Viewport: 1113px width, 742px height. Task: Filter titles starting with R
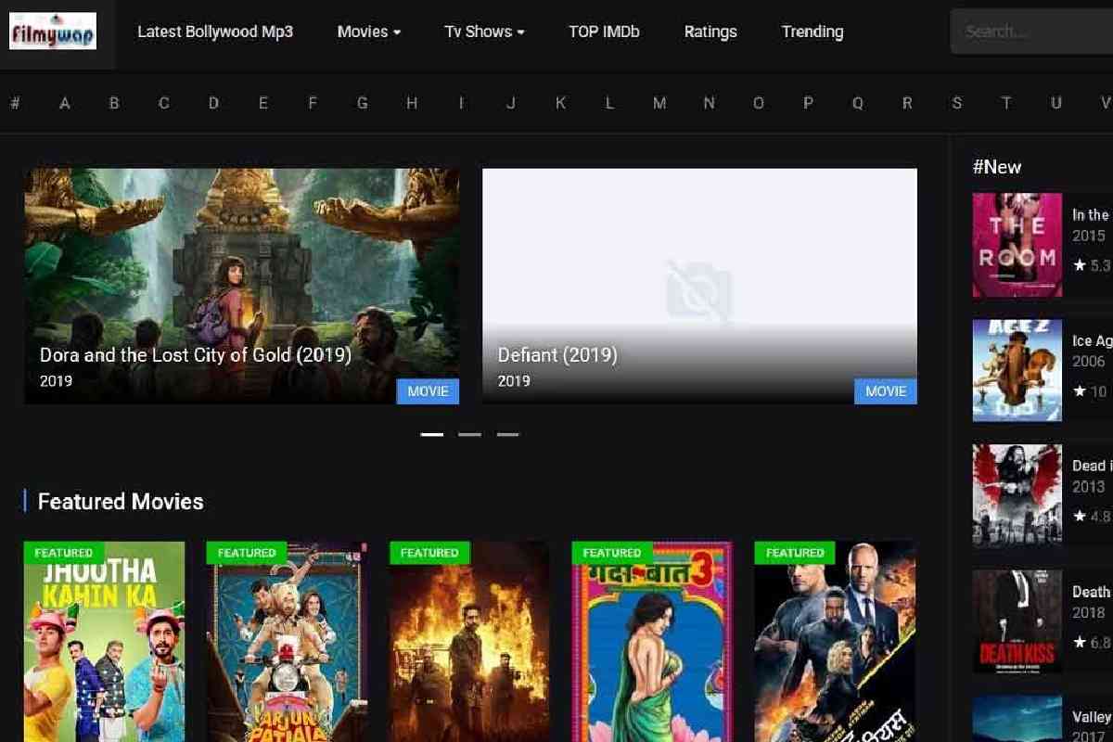pyautogui.click(x=907, y=103)
